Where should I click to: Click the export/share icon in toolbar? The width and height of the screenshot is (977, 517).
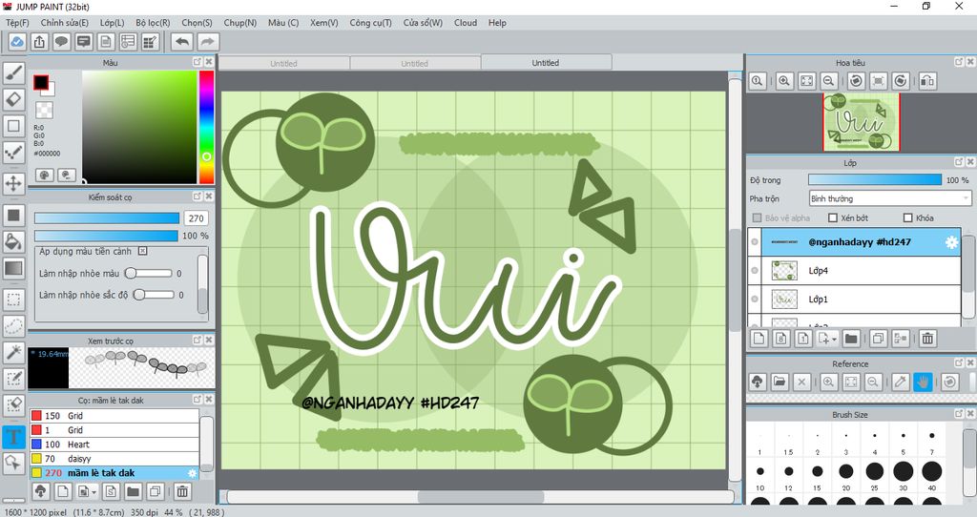pyautogui.click(x=39, y=42)
